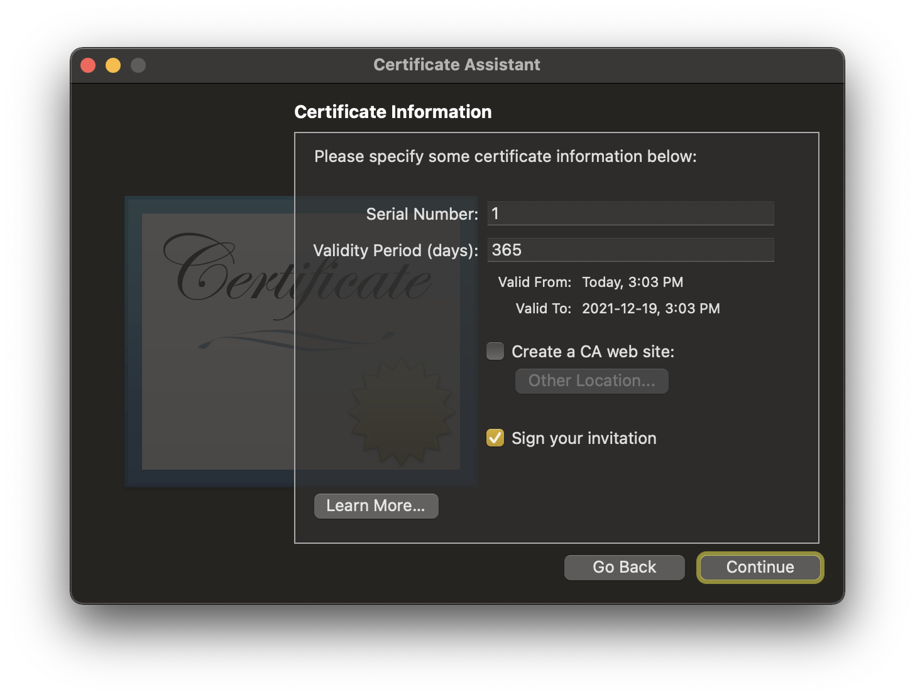The image size is (915, 697).
Task: Click the Please specify certificate information text
Action: [505, 156]
